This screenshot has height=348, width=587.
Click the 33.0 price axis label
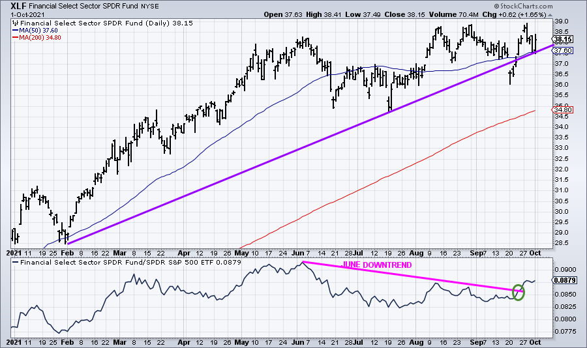click(562, 148)
